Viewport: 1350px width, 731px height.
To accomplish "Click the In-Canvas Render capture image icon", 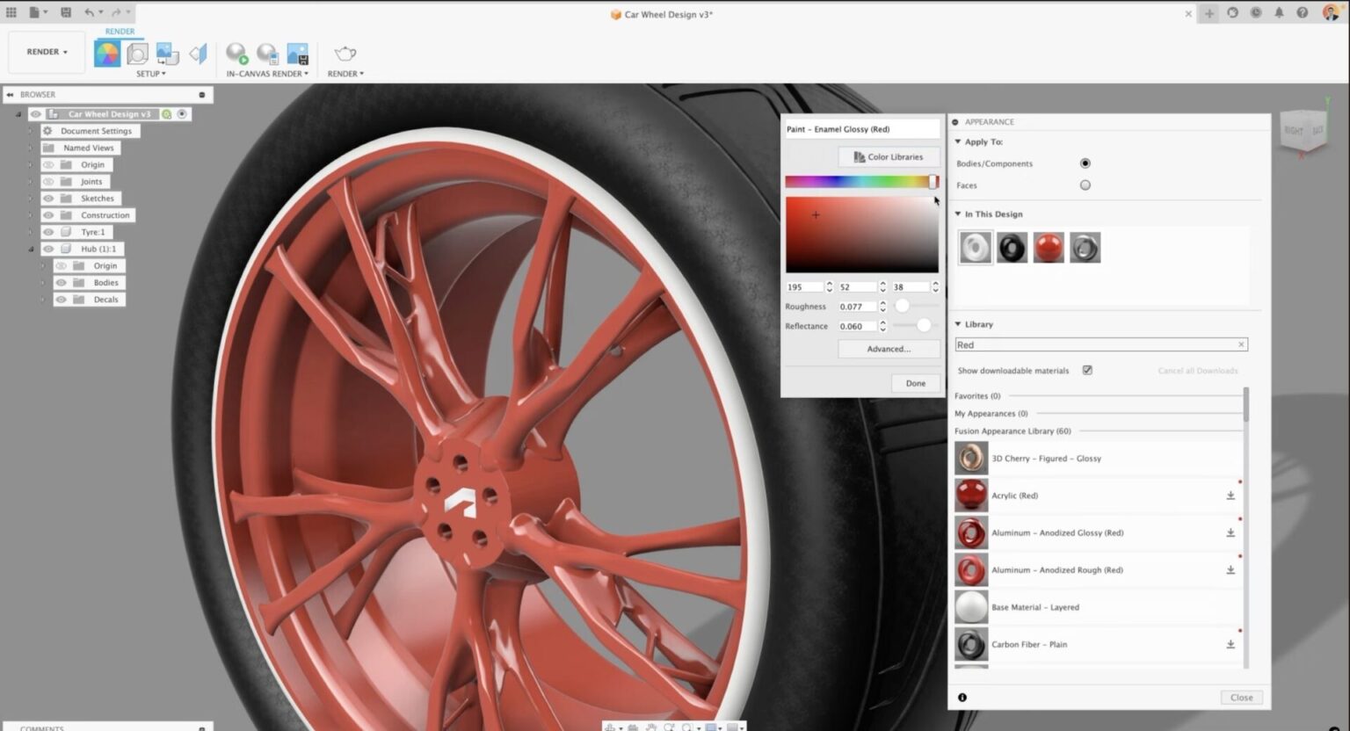I will [297, 54].
